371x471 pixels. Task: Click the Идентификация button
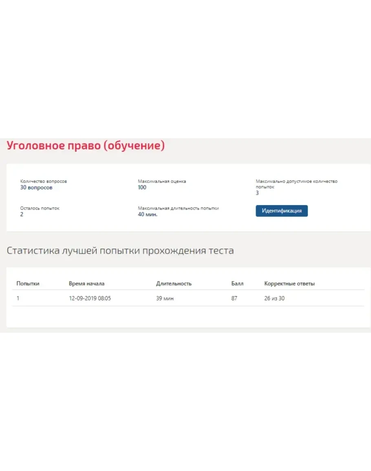(281, 211)
